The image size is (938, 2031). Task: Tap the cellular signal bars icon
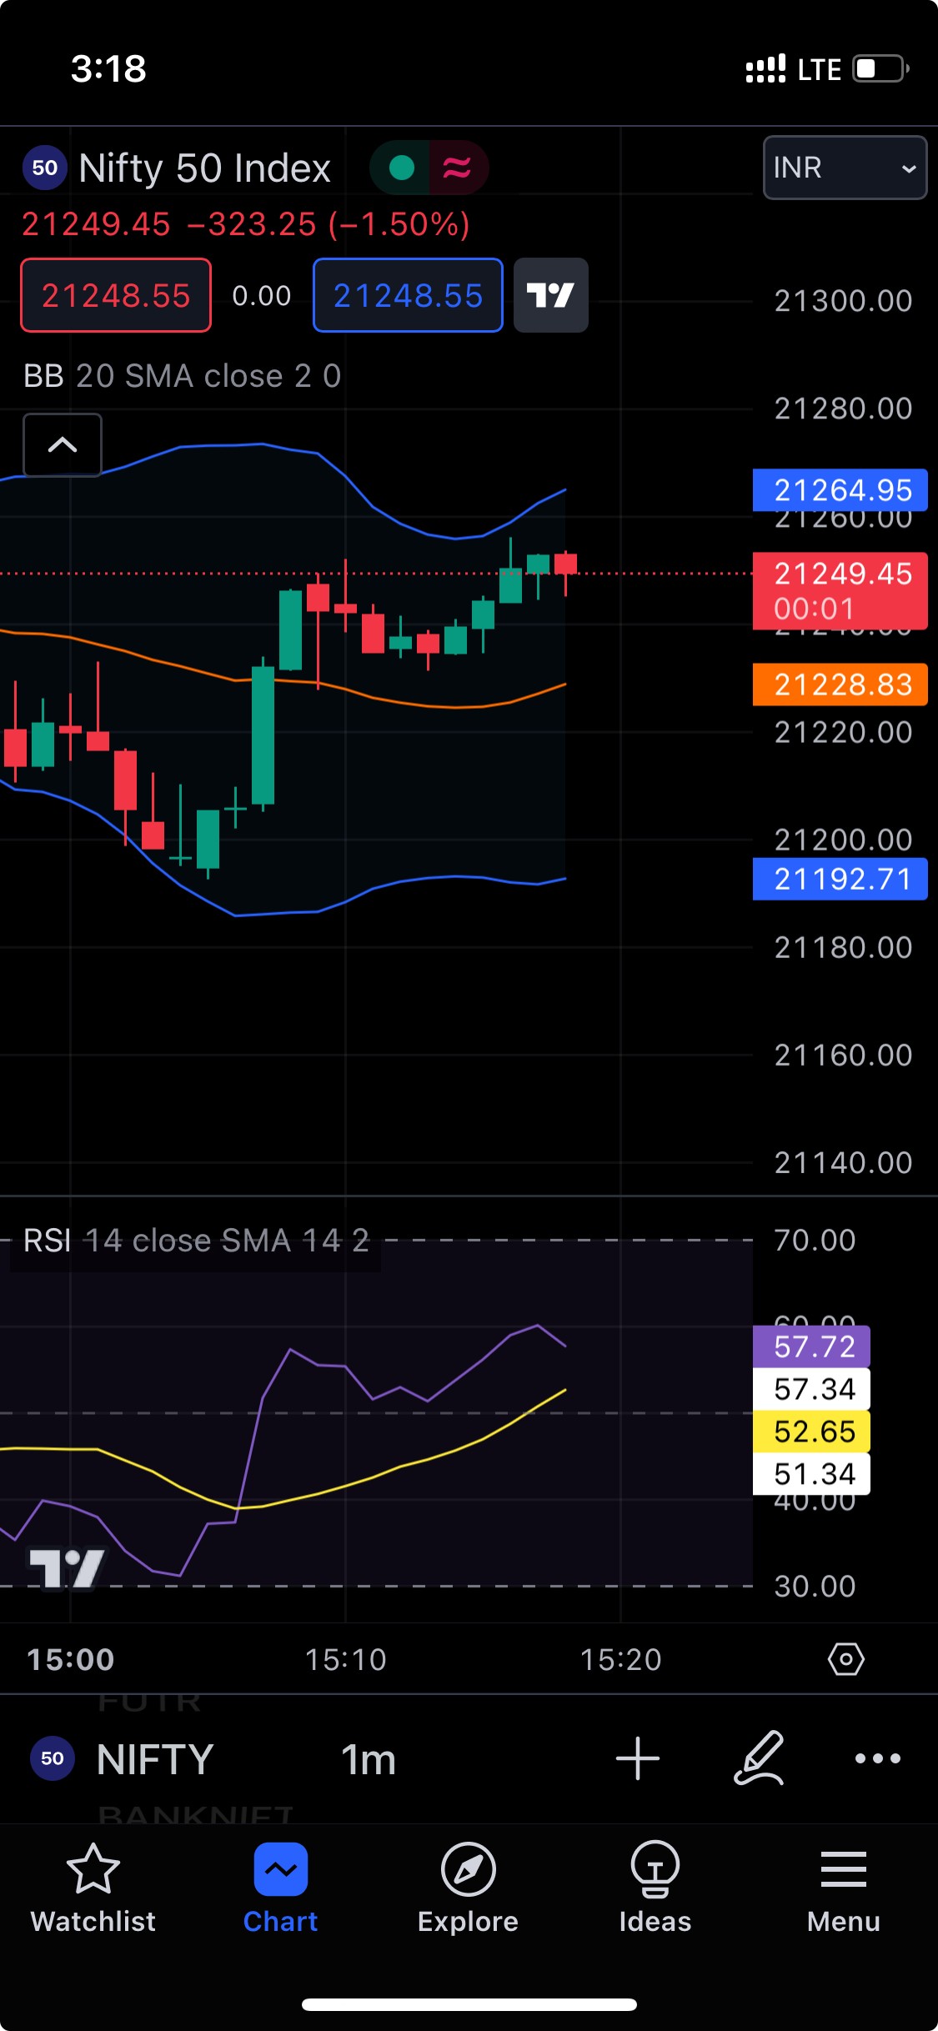pos(765,68)
